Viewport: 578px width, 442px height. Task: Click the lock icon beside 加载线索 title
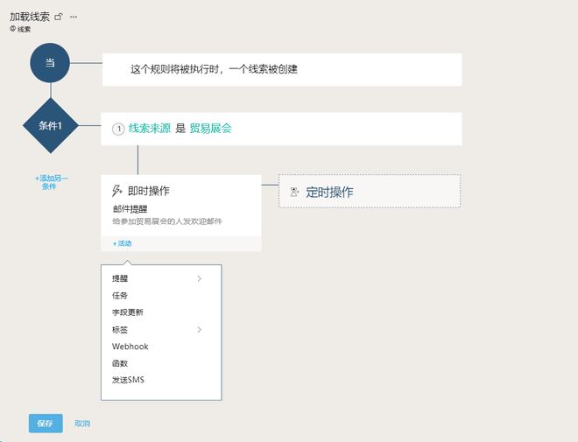(x=59, y=17)
